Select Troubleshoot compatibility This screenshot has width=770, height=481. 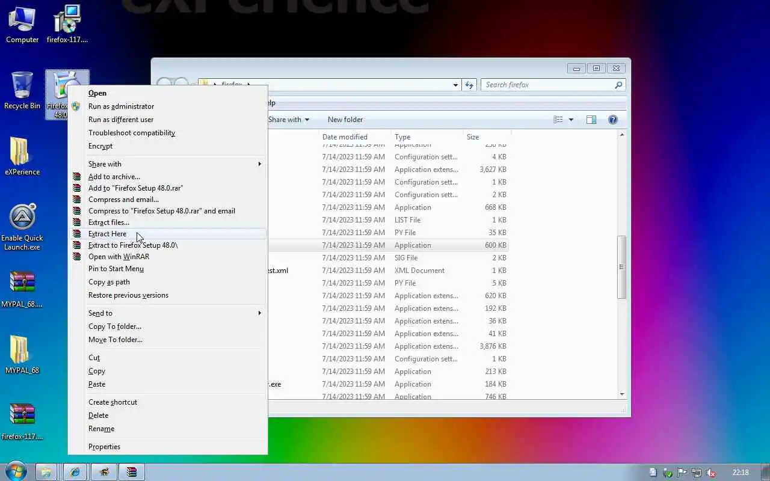[168, 133]
